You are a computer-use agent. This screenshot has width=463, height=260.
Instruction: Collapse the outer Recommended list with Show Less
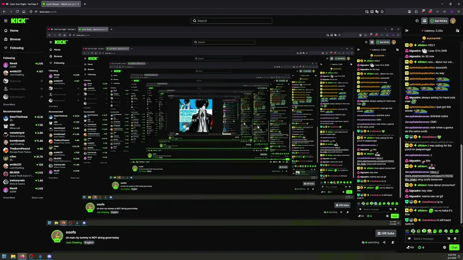pos(37,198)
